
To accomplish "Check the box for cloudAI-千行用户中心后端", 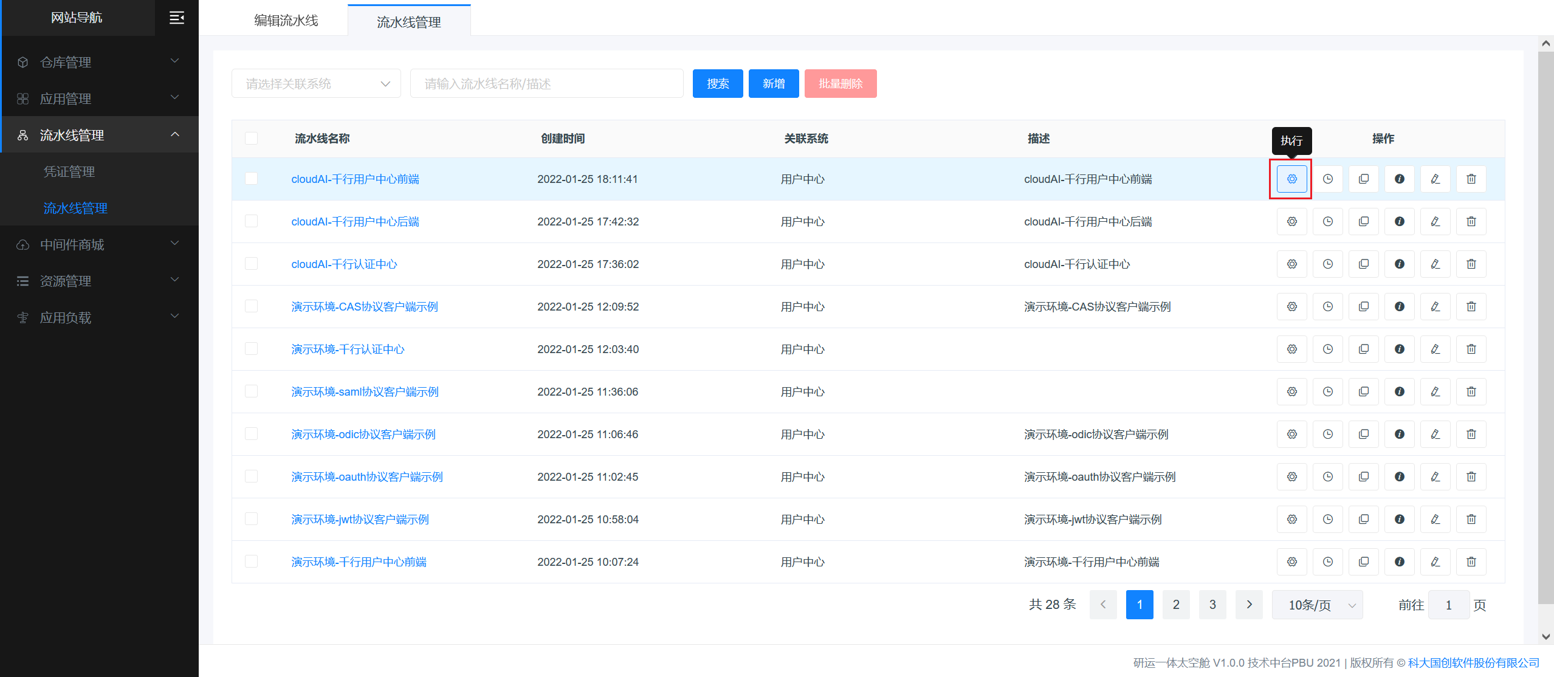I will pyautogui.click(x=251, y=221).
